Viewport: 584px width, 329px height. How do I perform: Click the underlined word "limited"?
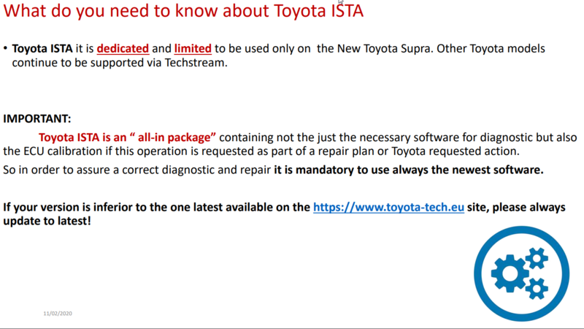tap(193, 48)
